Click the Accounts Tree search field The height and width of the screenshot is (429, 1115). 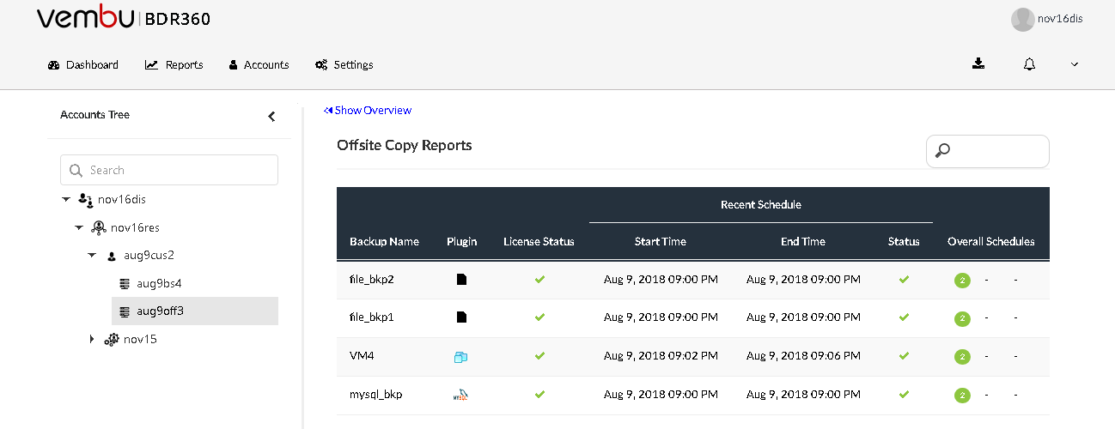169,170
